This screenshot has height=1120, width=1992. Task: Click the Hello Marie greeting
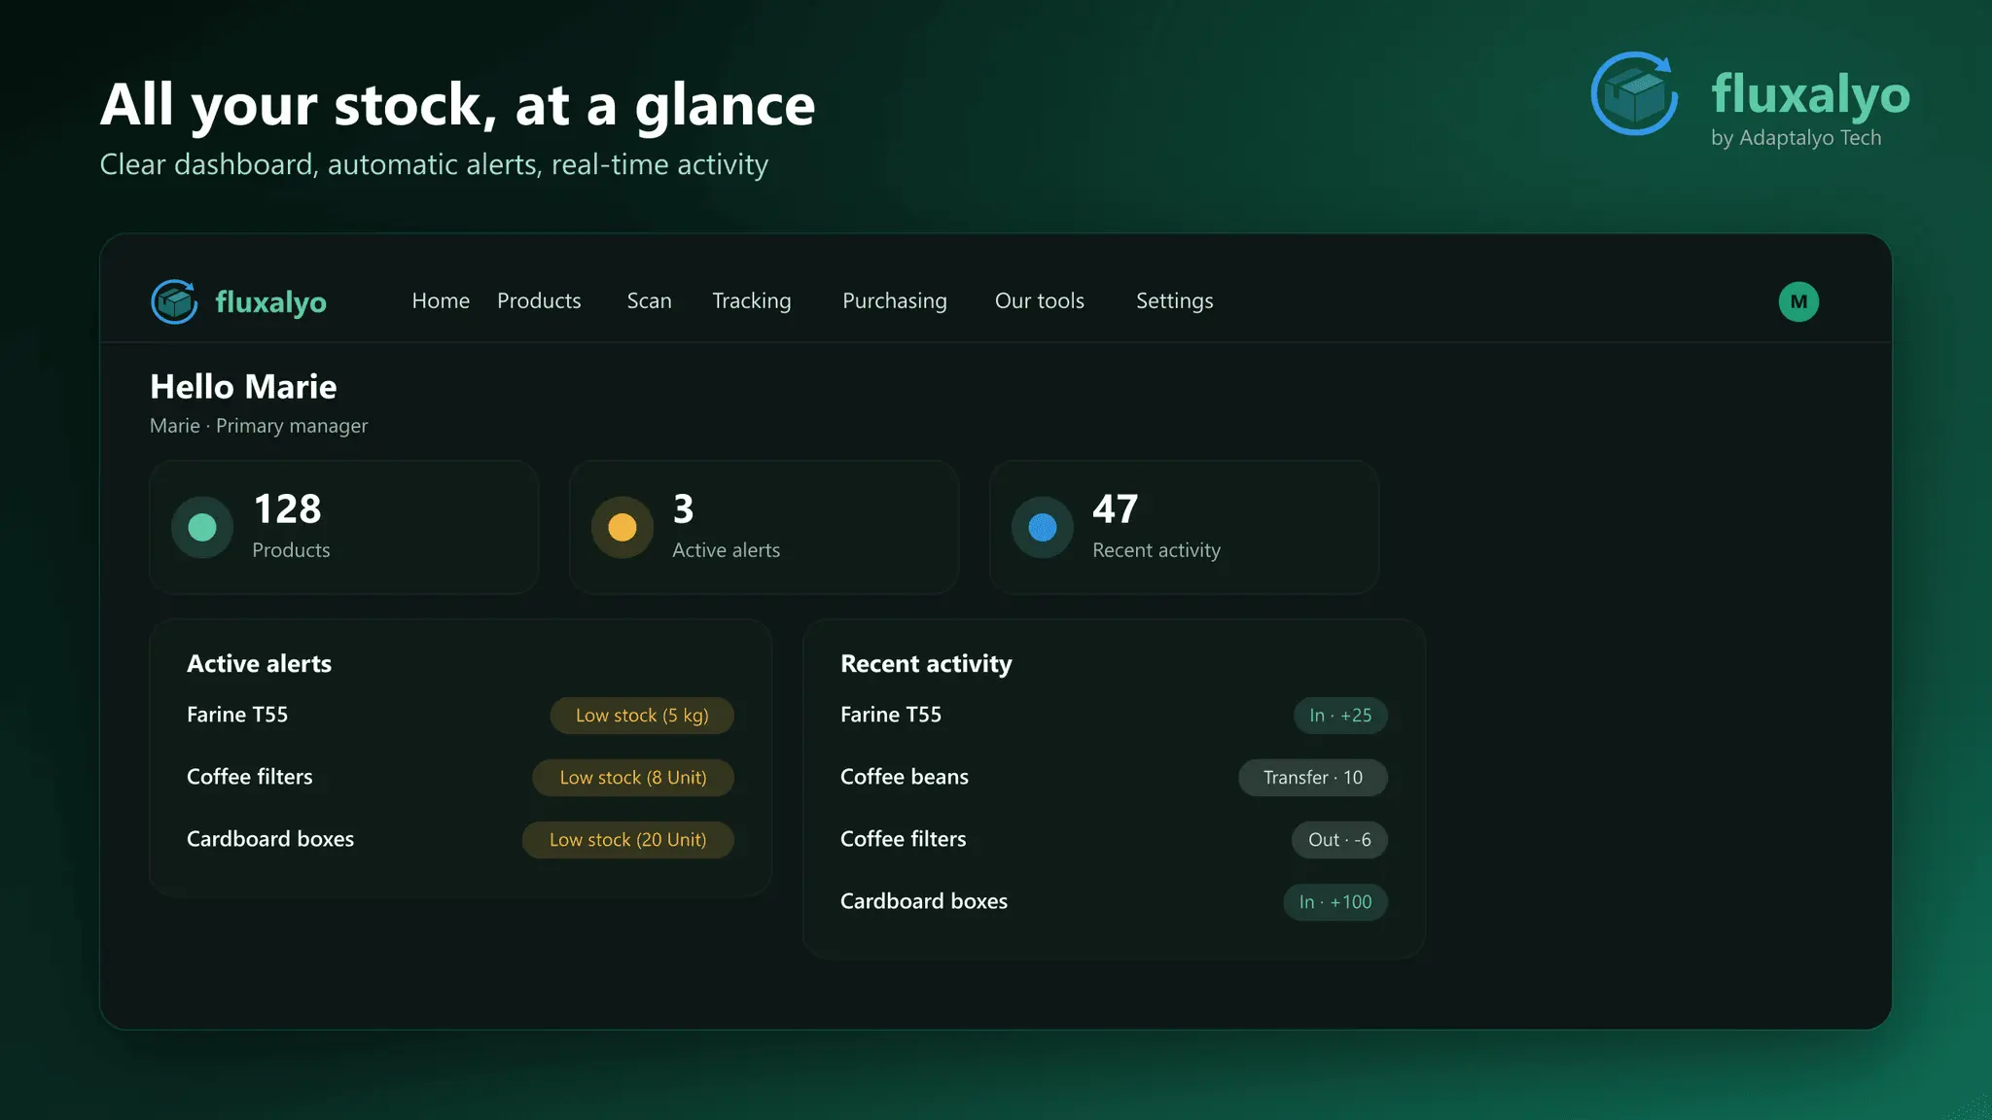click(x=243, y=387)
